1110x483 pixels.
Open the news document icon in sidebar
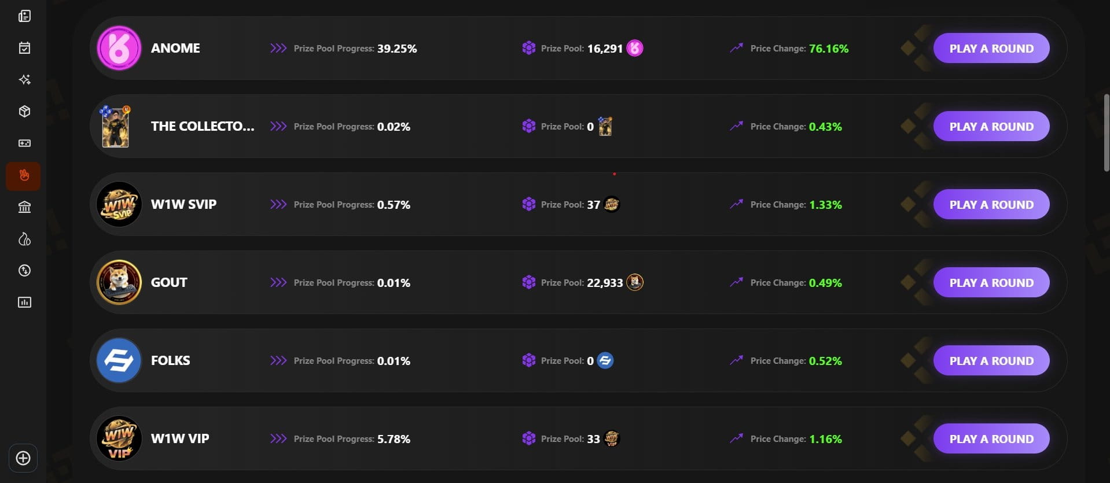24,16
